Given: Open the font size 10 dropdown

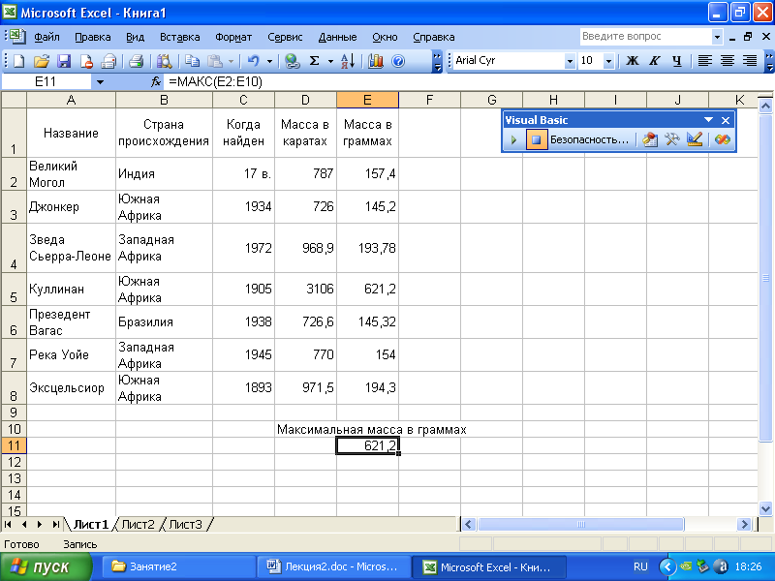Looking at the screenshot, I should click(608, 61).
